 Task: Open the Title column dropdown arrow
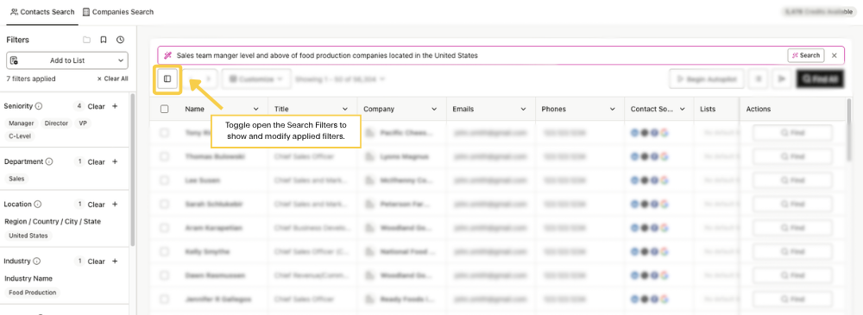(345, 109)
